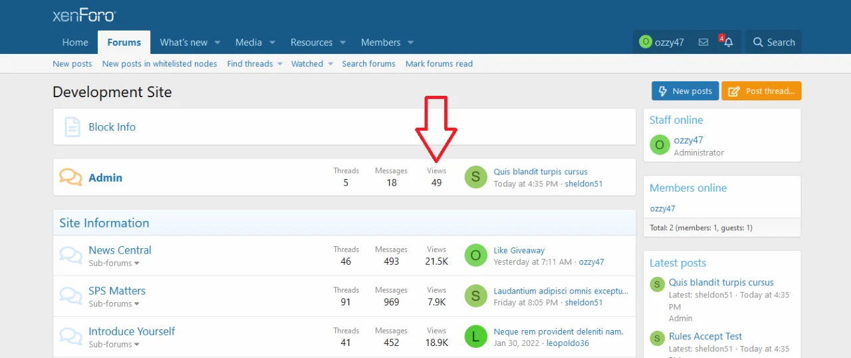Screen dimensions: 851x358
Task: Click the blue New posts button
Action: pos(684,91)
